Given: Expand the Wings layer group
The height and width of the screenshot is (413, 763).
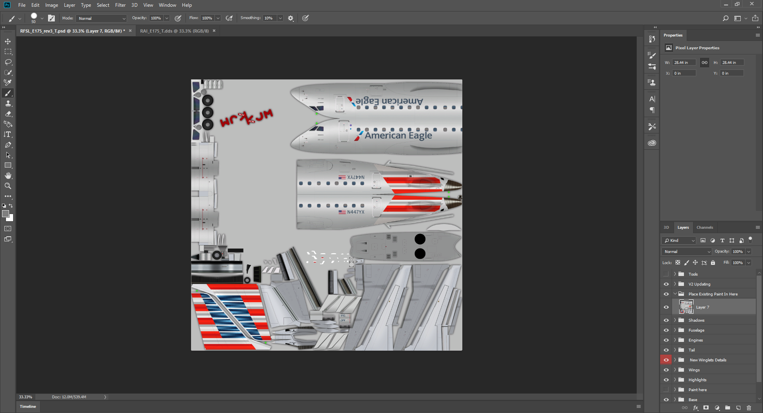Looking at the screenshot, I should coord(675,370).
